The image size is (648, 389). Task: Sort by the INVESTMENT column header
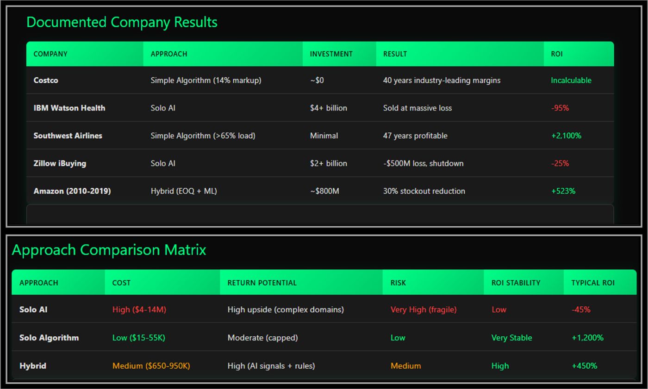click(331, 54)
